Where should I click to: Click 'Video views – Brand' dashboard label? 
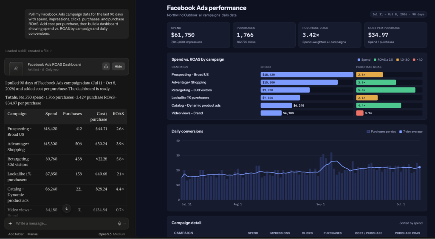point(187,113)
